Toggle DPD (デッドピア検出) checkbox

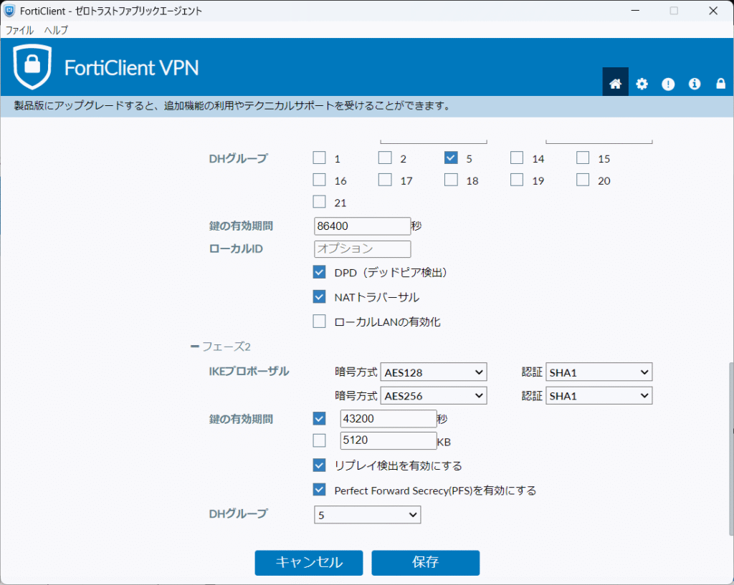(319, 272)
